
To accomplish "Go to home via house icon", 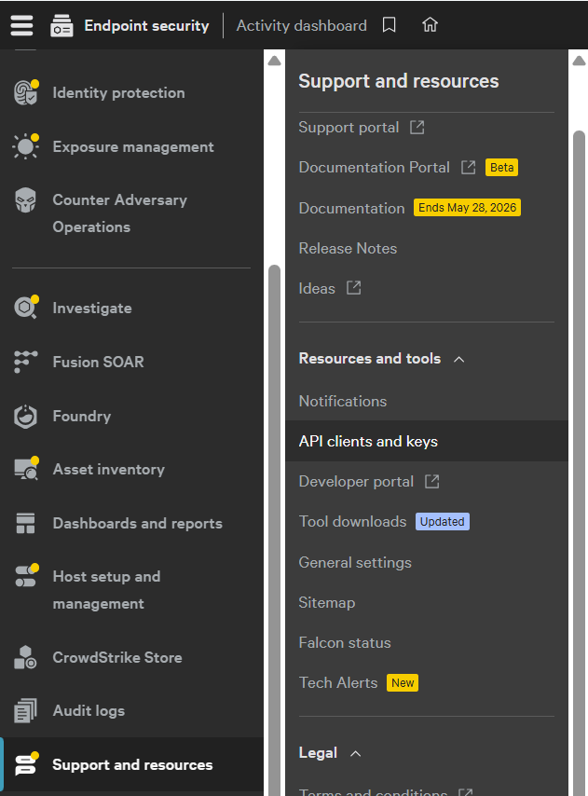I will coord(430,25).
